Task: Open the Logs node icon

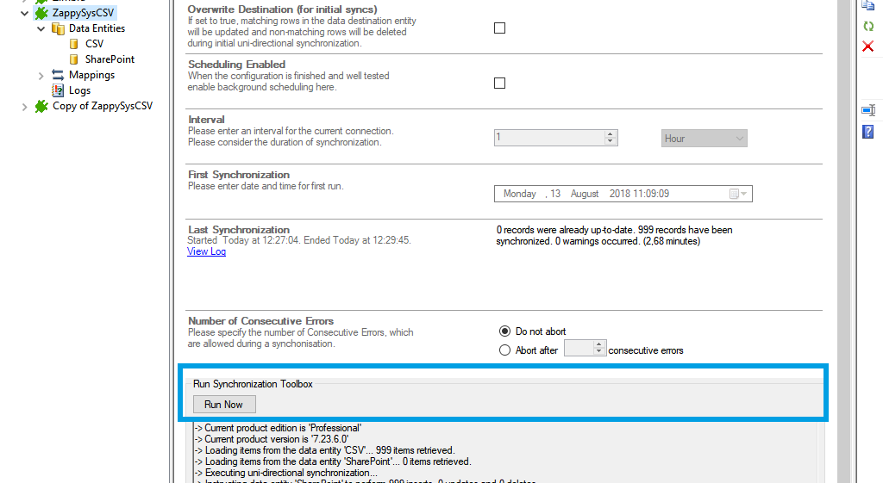Action: click(59, 90)
